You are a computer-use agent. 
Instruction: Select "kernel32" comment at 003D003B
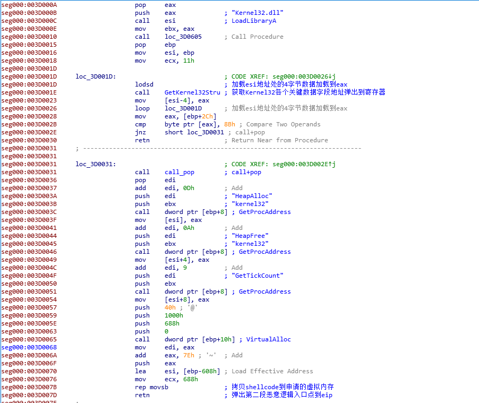point(250,204)
